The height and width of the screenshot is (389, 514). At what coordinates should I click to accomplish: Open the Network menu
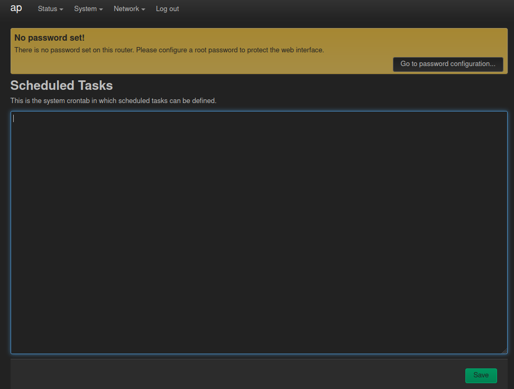point(126,9)
